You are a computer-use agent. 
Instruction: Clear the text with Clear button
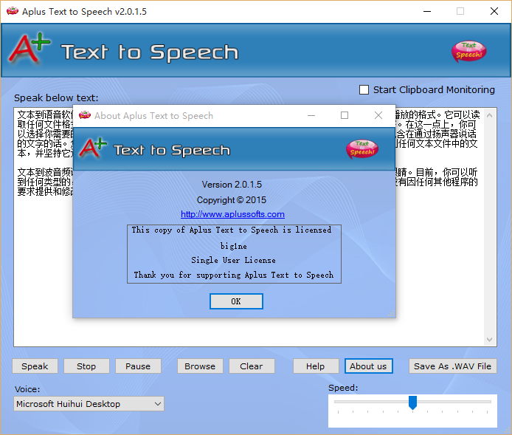pyautogui.click(x=252, y=366)
